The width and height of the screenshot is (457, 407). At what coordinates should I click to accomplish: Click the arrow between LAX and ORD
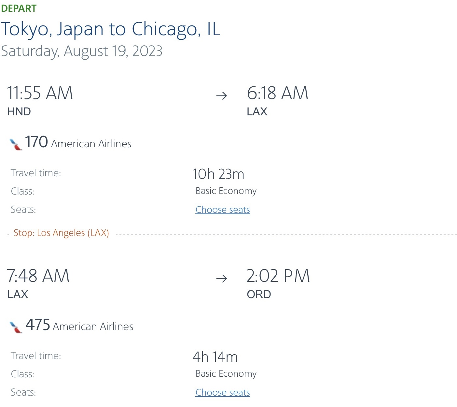221,279
